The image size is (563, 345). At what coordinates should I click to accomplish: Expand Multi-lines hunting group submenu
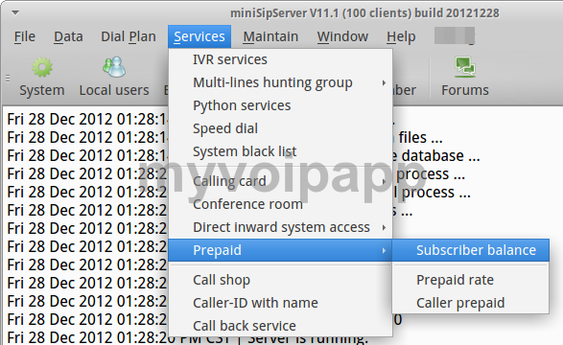point(280,82)
